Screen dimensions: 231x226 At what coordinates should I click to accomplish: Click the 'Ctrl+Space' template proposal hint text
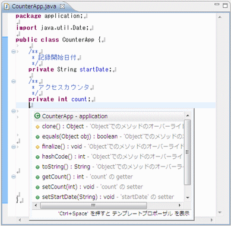(124, 214)
